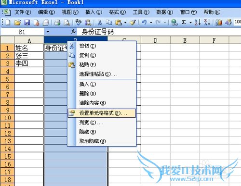
Task: Open the Research tool icon
Action: pyautogui.click(x=88, y=23)
